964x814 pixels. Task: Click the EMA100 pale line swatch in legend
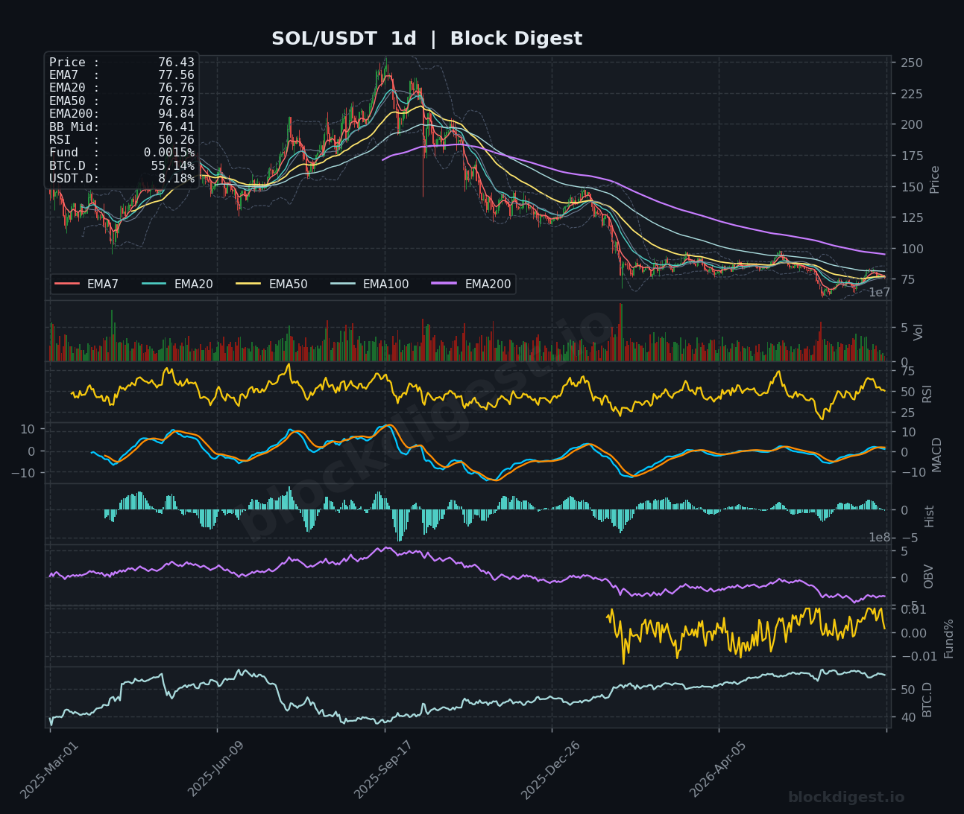point(343,284)
